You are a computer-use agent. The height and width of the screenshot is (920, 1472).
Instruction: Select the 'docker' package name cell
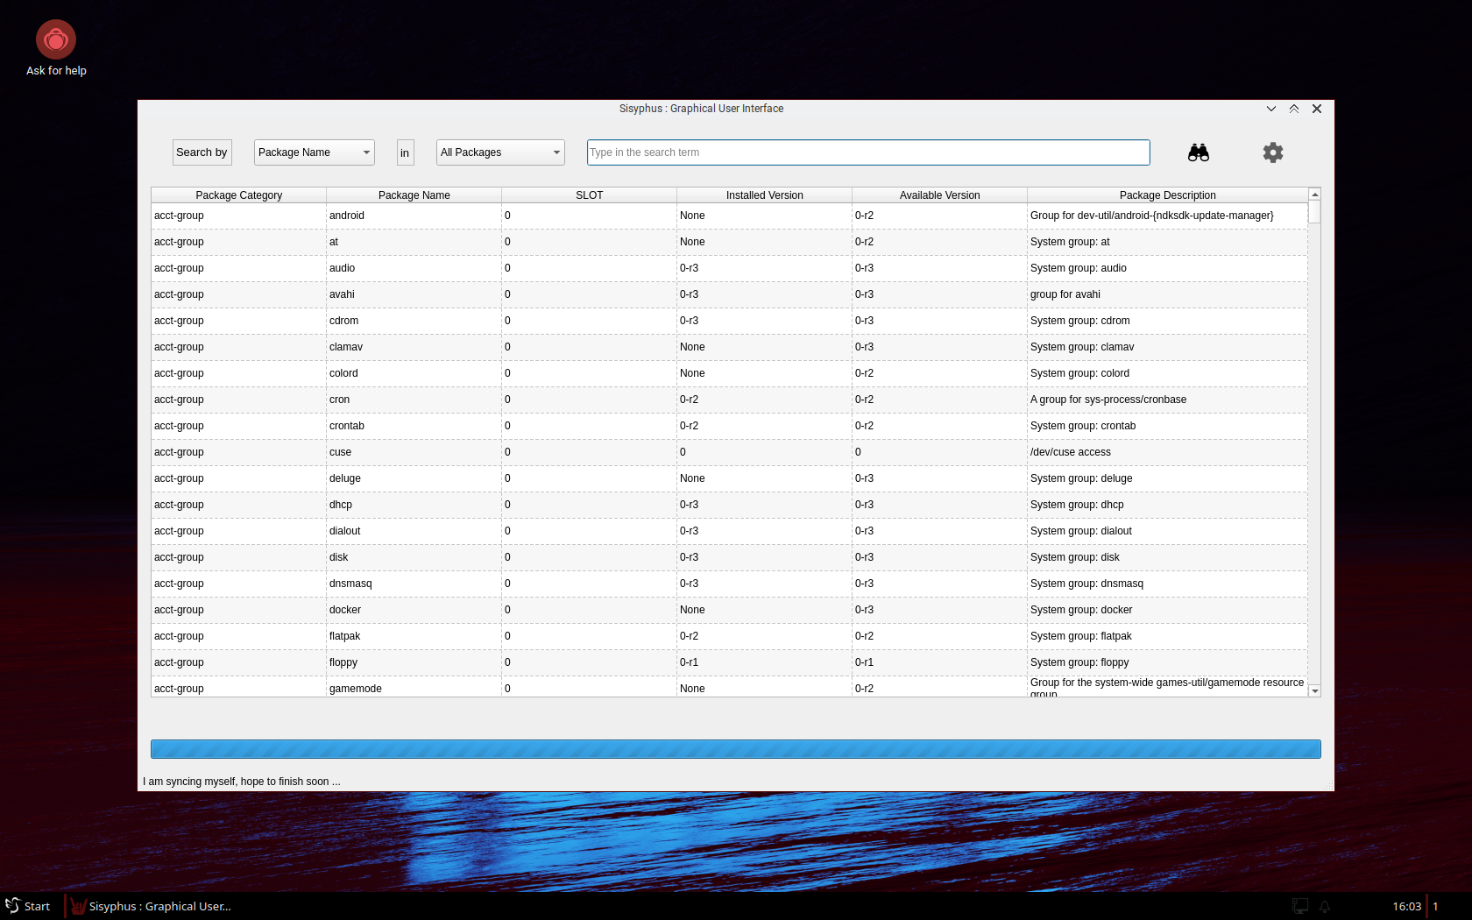(x=414, y=610)
